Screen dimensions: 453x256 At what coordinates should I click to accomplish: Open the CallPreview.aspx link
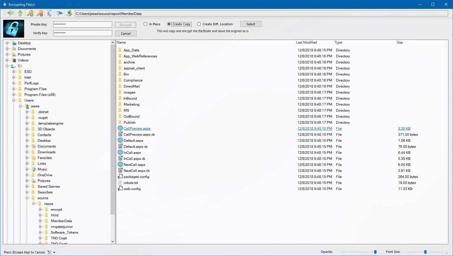137,129
